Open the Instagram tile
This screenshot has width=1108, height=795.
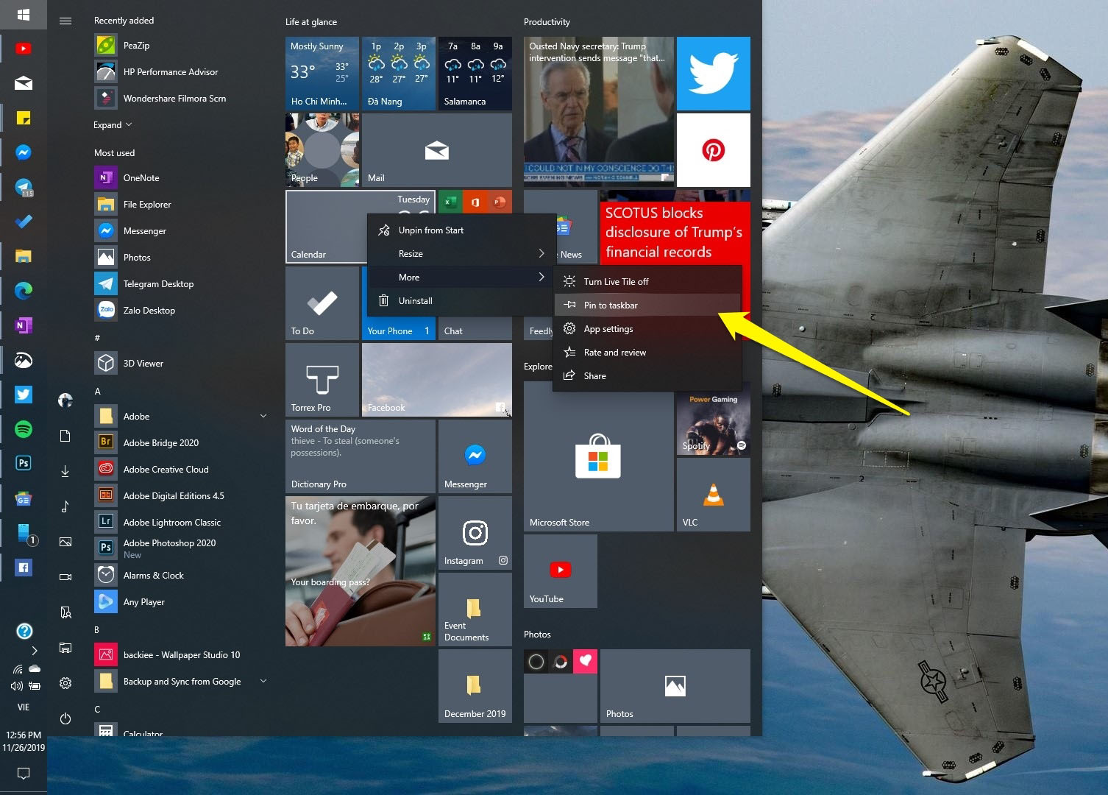pos(475,533)
